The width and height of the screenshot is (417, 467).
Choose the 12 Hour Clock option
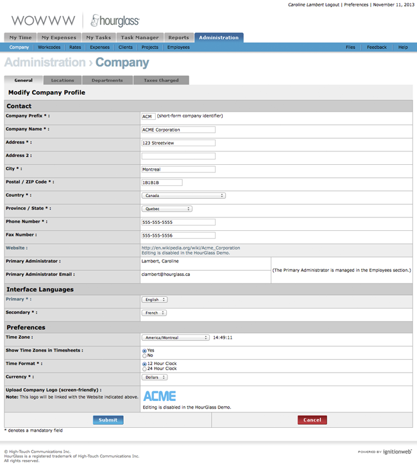[144, 364]
